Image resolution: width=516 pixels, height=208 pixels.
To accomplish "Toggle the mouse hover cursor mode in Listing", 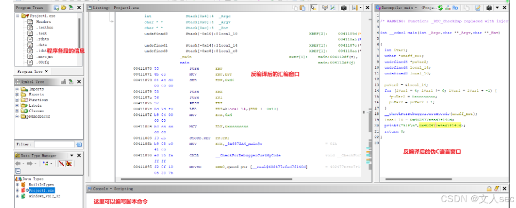I will pyautogui.click(x=314, y=7).
